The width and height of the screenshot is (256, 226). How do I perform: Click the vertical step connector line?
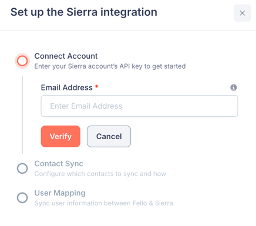(23, 114)
